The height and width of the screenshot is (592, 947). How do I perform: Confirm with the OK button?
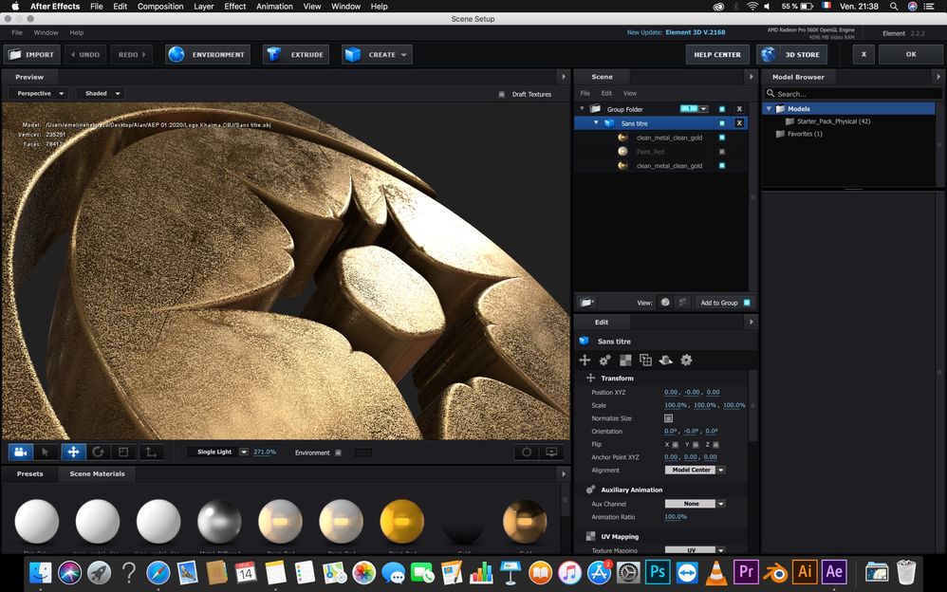coord(911,54)
